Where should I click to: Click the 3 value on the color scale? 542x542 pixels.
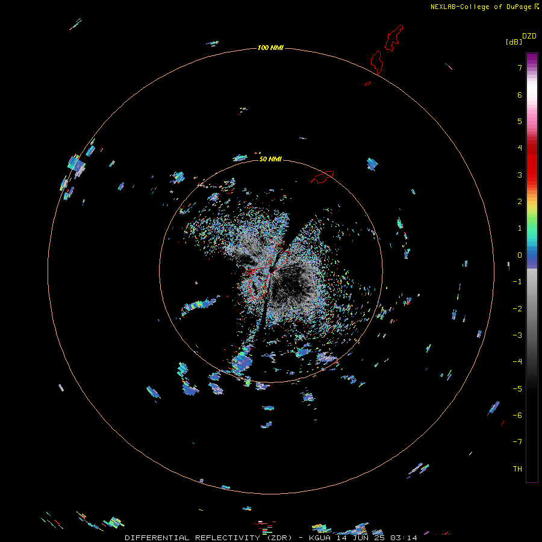(x=520, y=175)
